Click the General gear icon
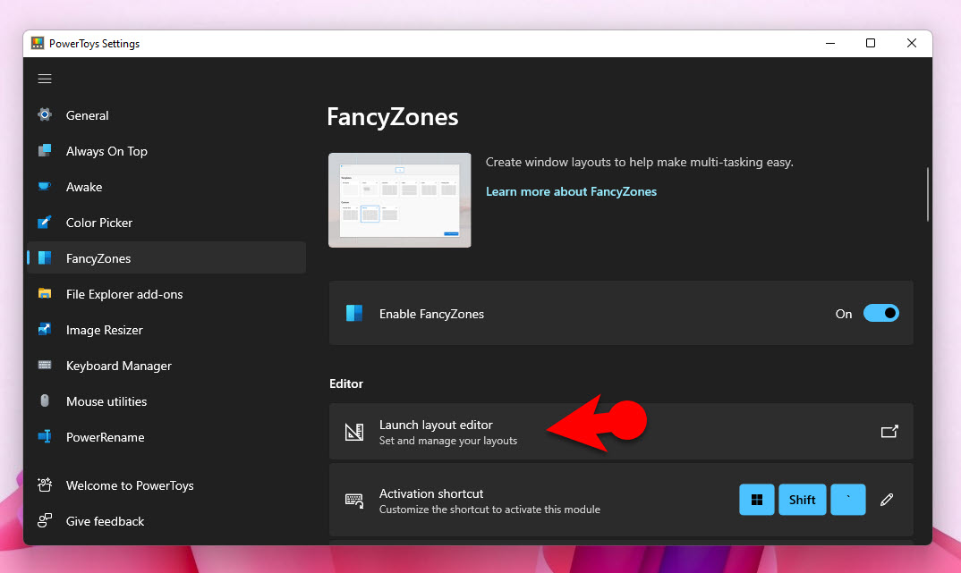The width and height of the screenshot is (961, 573). tap(45, 114)
